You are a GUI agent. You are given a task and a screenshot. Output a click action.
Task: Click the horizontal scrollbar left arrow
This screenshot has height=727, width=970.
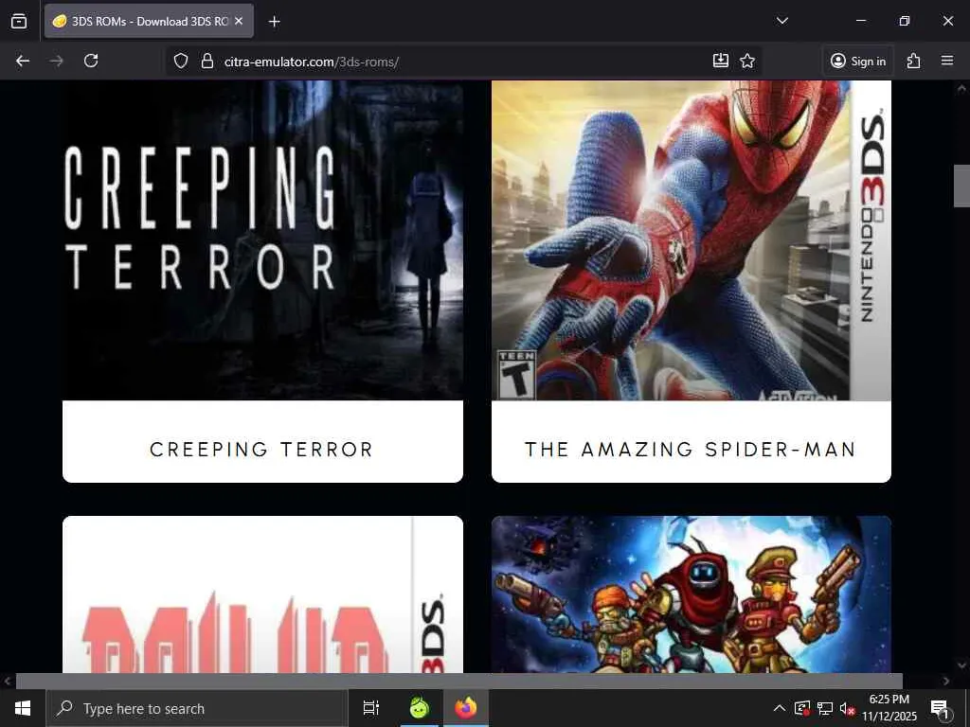coord(8,682)
